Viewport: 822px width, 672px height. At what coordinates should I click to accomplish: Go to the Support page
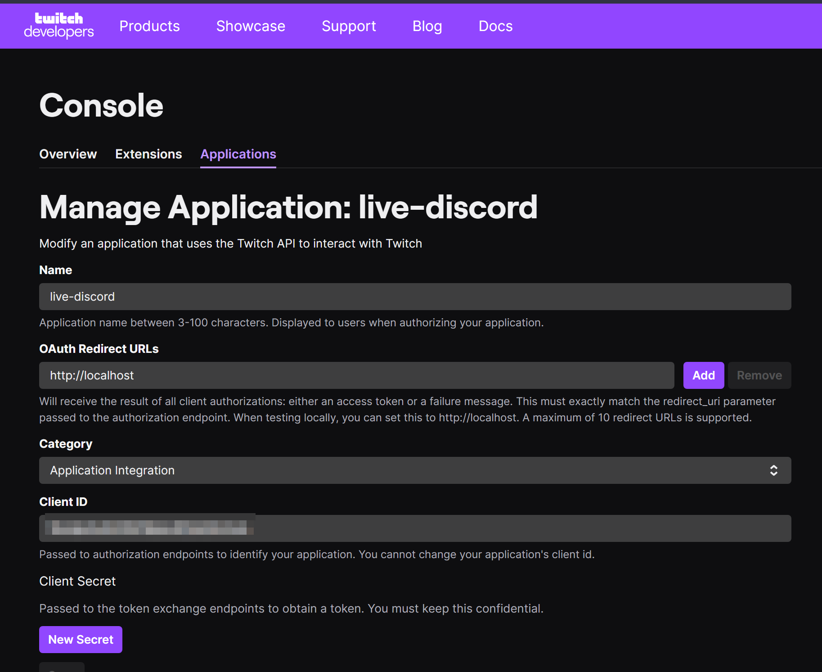349,26
